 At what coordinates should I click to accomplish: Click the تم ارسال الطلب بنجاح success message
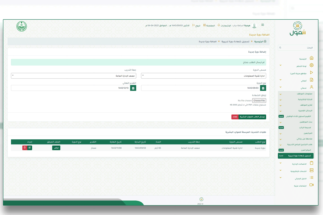tap(139, 62)
